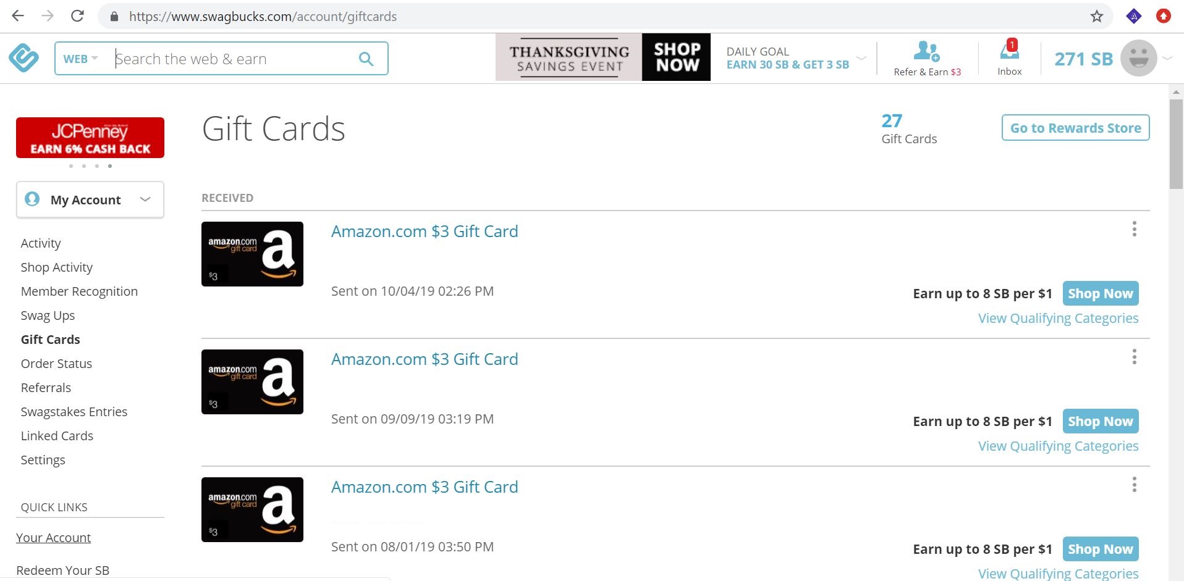Open View Qualifying Categories for the first card
This screenshot has height=581, width=1184.
(x=1057, y=317)
